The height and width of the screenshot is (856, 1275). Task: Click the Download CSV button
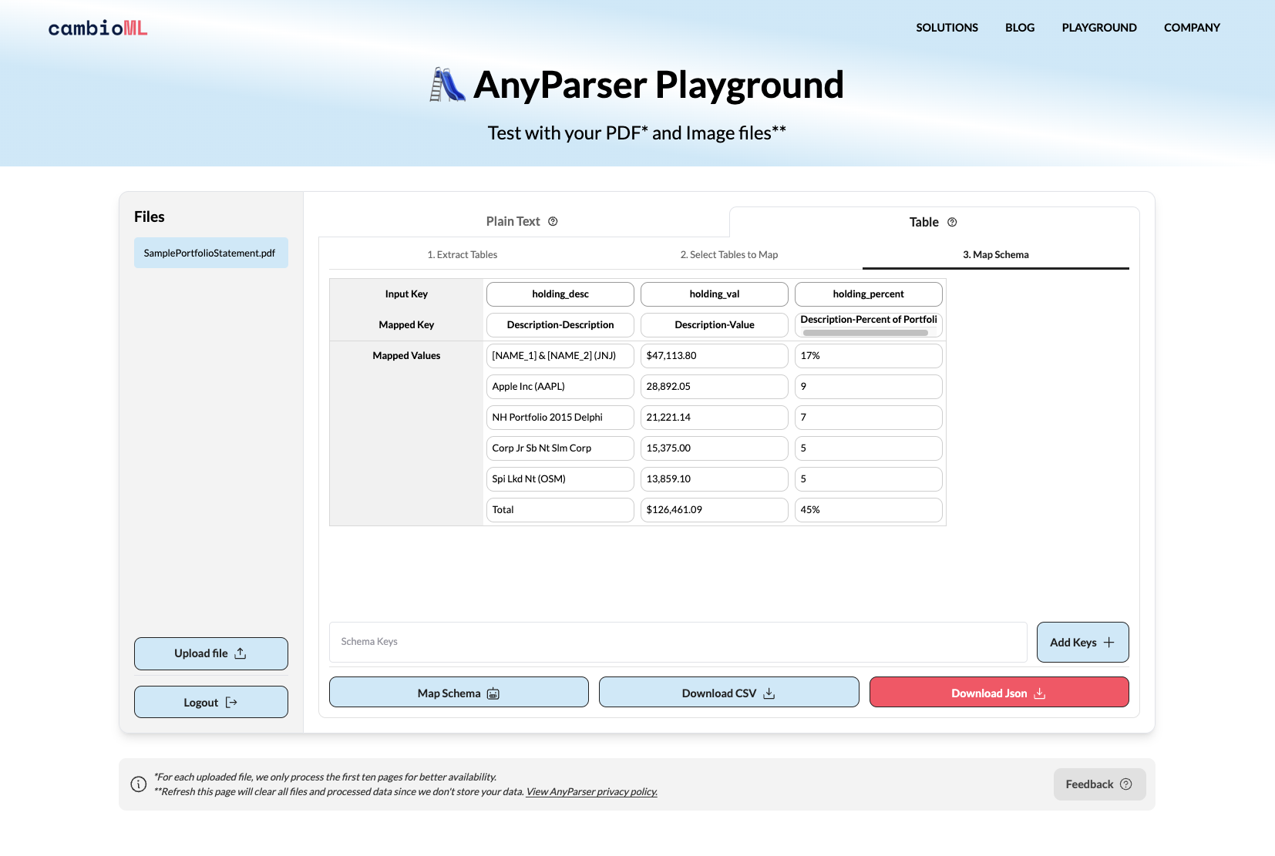(x=729, y=692)
